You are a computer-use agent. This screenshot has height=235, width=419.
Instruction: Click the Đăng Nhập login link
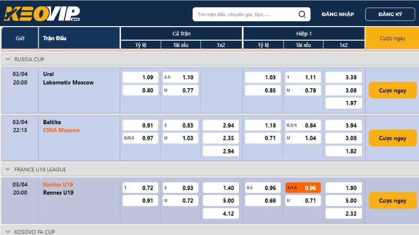pyautogui.click(x=338, y=14)
